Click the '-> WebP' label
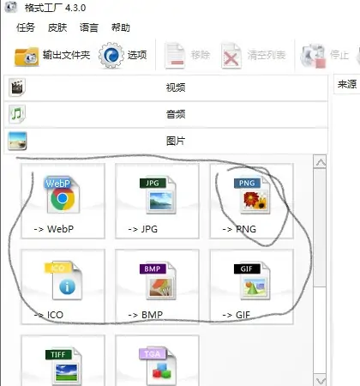This screenshot has height=386, width=360. (x=54, y=229)
